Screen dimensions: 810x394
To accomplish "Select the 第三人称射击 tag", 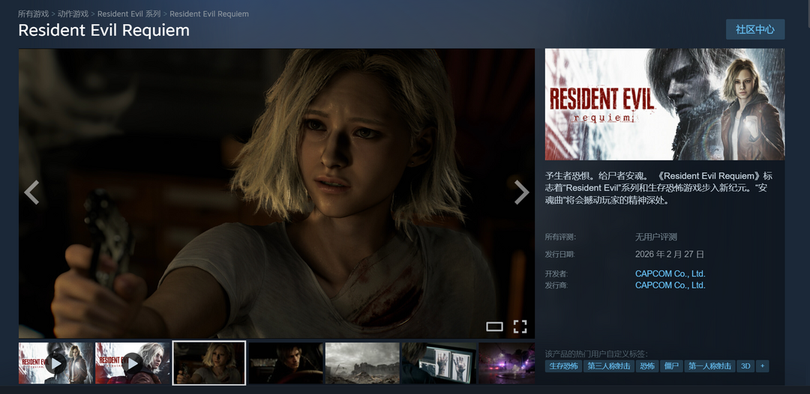I will click(608, 366).
